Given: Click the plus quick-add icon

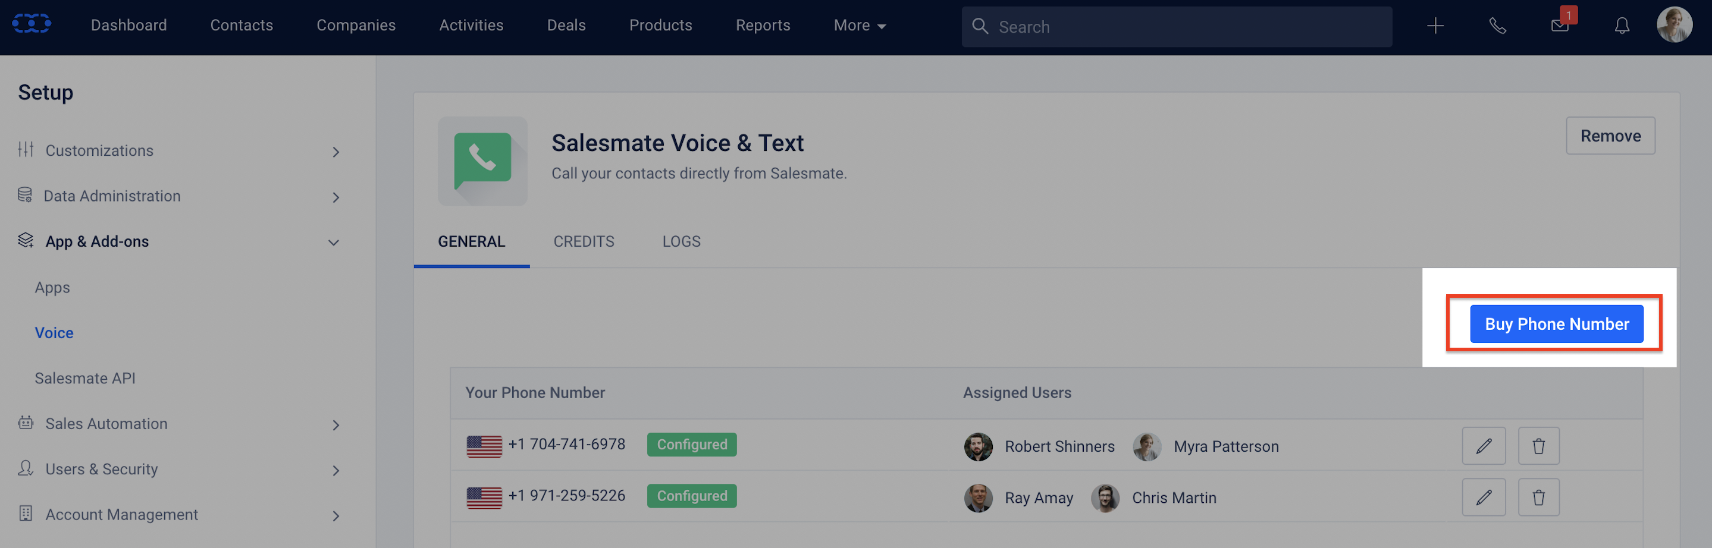Looking at the screenshot, I should click(1435, 26).
